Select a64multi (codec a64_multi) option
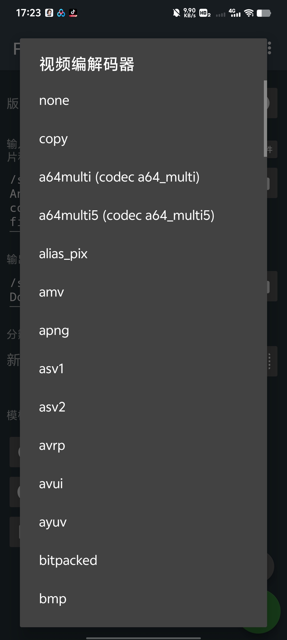Viewport: 287px width, 640px height. [x=143, y=177]
